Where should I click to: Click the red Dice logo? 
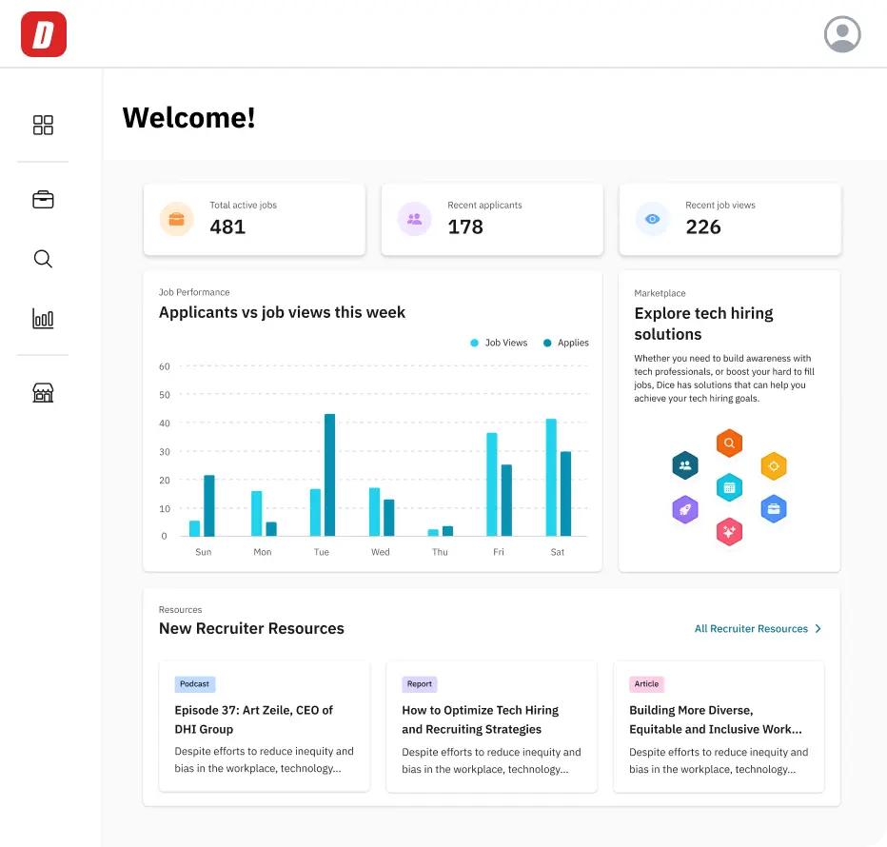click(44, 34)
